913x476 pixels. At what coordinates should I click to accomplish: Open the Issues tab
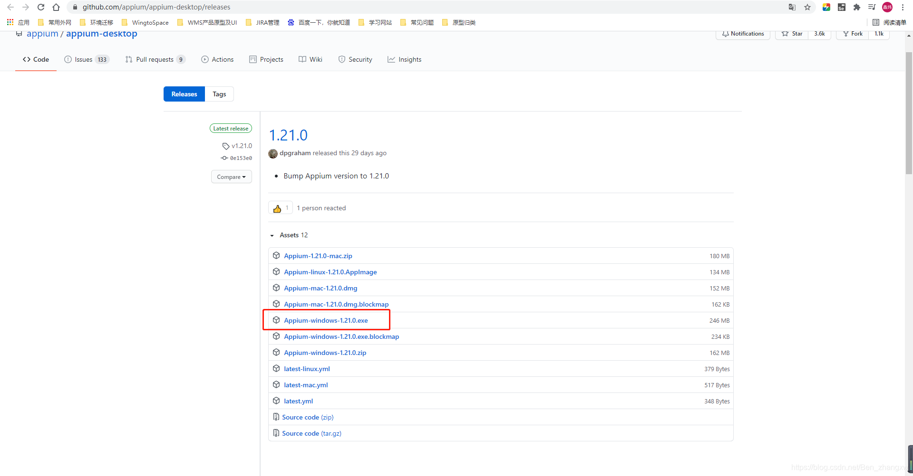pyautogui.click(x=87, y=59)
